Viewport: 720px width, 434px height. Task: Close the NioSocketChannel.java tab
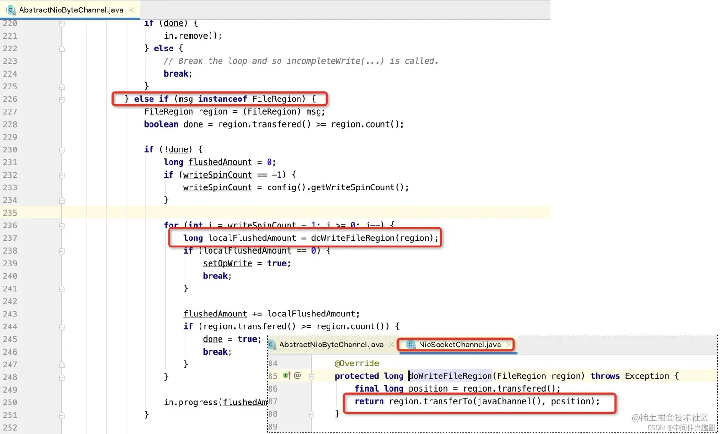point(509,345)
